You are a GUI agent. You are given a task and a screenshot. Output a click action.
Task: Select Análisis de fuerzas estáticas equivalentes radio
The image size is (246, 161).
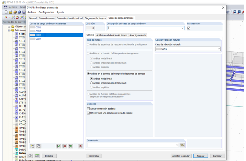click(88, 94)
